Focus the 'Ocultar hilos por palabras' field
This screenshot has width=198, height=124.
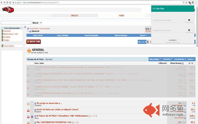[167, 20]
